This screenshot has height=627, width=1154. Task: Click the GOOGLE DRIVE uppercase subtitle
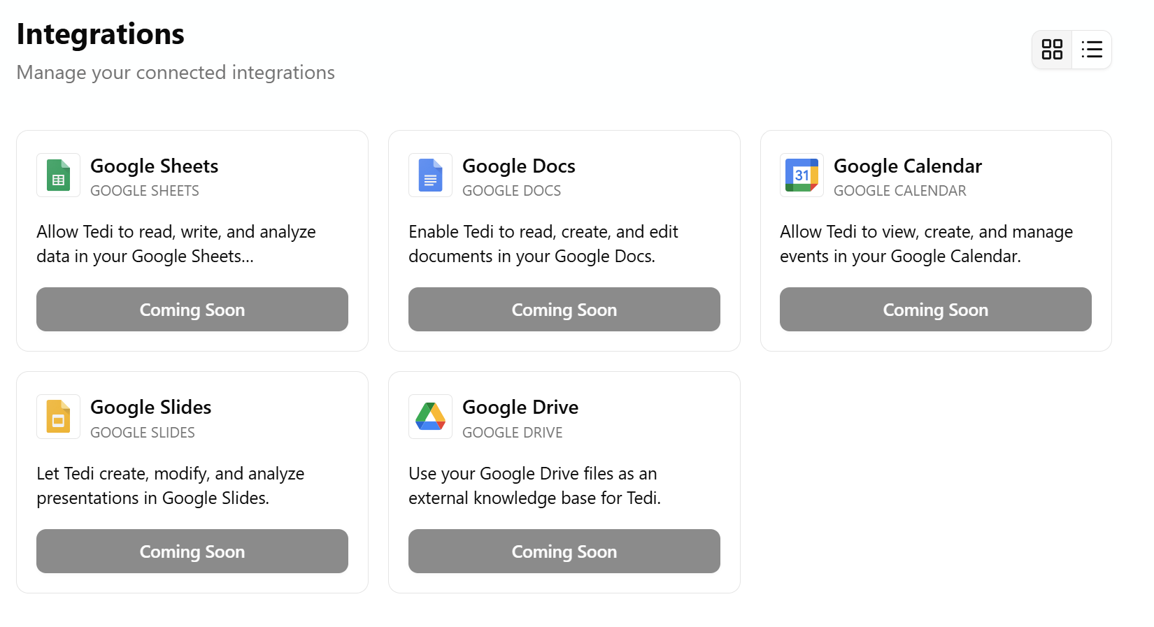[x=513, y=433]
